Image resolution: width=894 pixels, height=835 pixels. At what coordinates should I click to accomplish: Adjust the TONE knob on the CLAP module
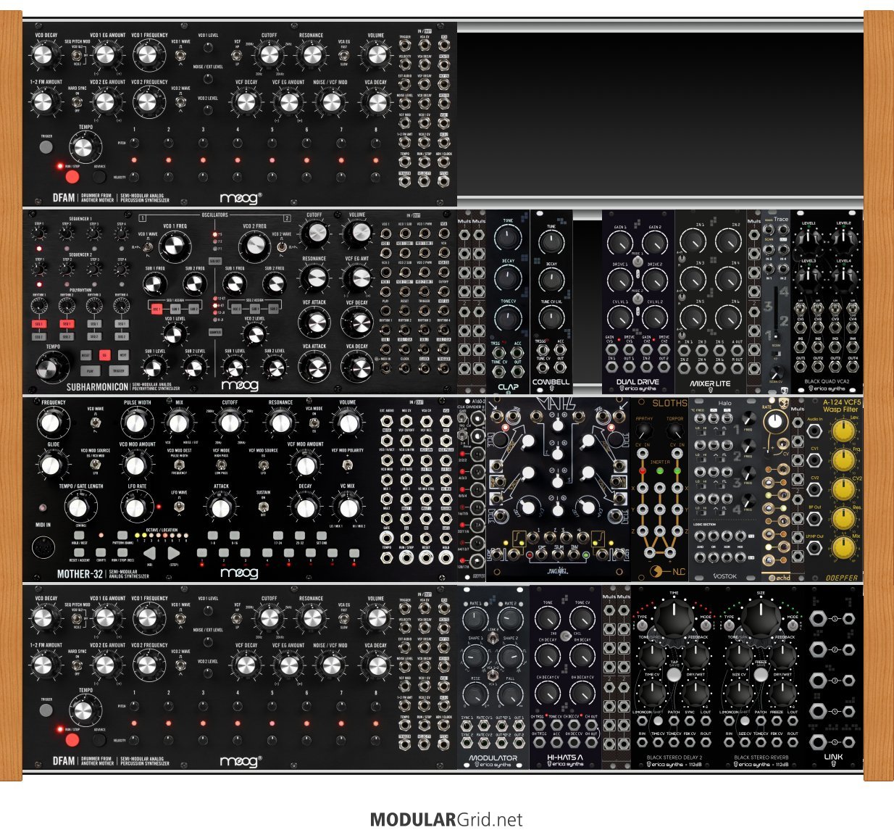click(508, 238)
